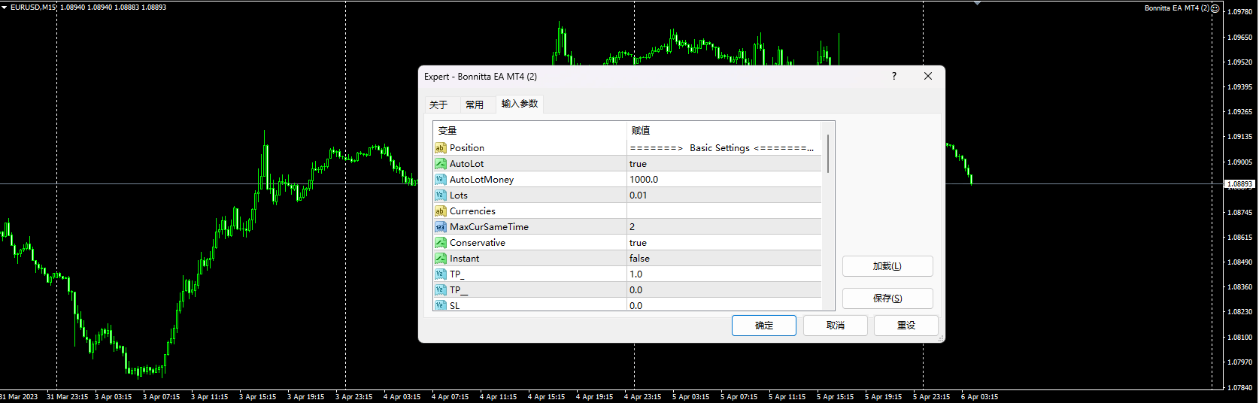1259x403 pixels.
Task: Click the Bonnitta EA MT4 (2) chart label
Action: (x=1177, y=8)
